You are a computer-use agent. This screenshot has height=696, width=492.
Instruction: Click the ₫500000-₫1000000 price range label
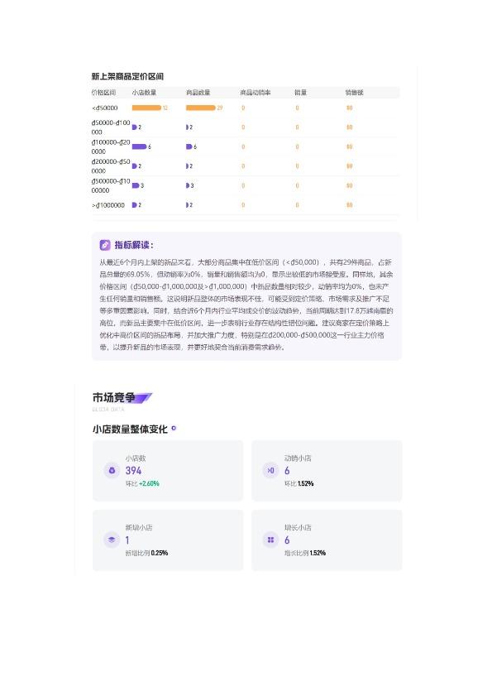[x=111, y=185]
